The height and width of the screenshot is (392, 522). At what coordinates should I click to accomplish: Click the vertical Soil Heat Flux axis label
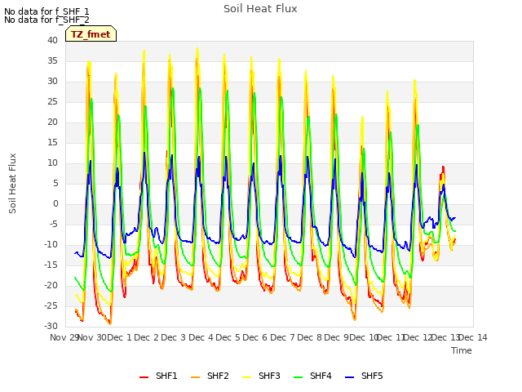[12, 183]
